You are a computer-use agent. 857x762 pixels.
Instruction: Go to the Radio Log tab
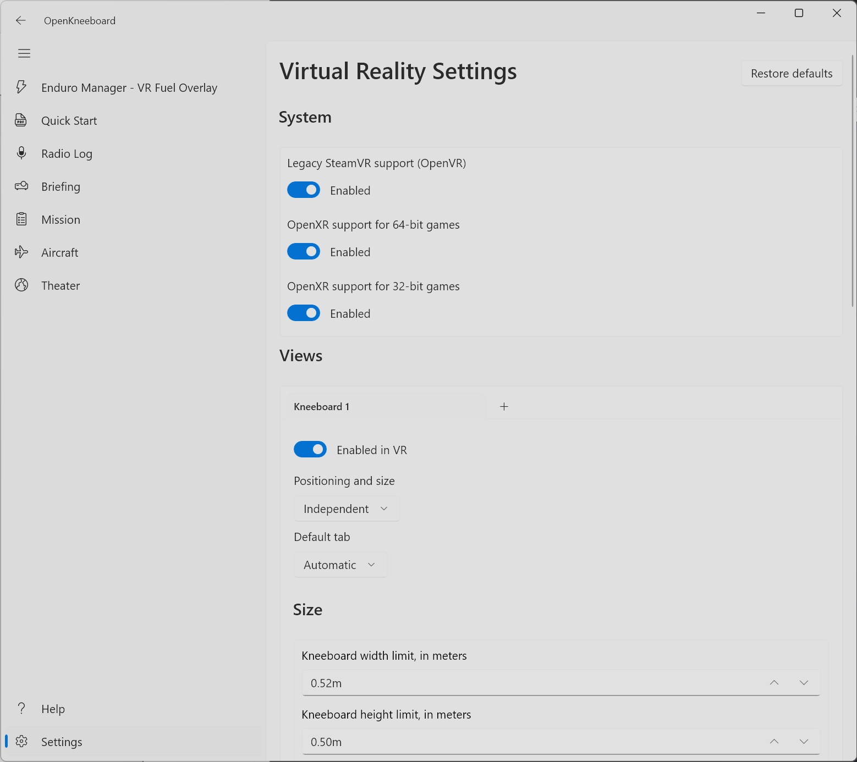(67, 154)
